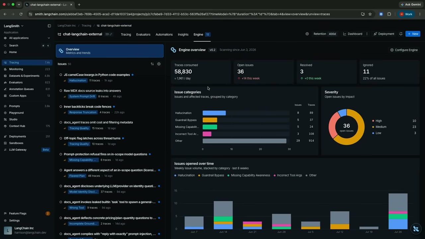
Task: Click Configure Engine
Action: (404, 50)
